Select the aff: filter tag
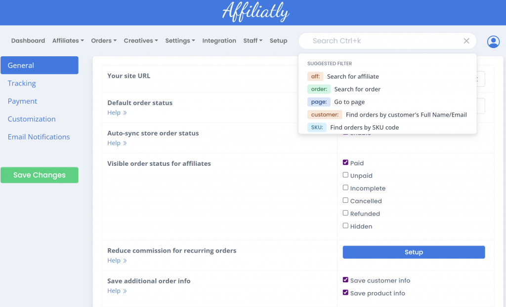The height and width of the screenshot is (307, 506). point(315,77)
